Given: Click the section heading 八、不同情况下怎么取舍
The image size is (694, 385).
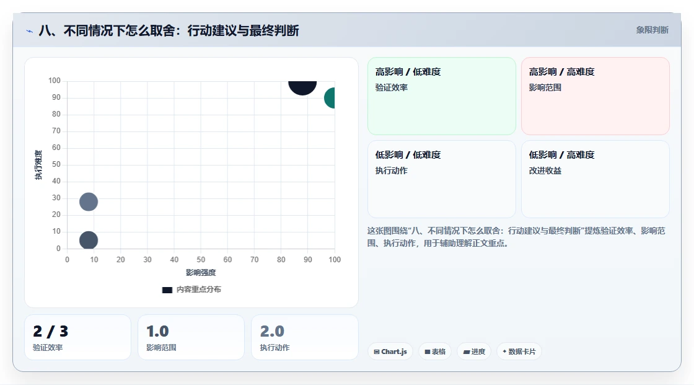Looking at the screenshot, I should point(169,30).
